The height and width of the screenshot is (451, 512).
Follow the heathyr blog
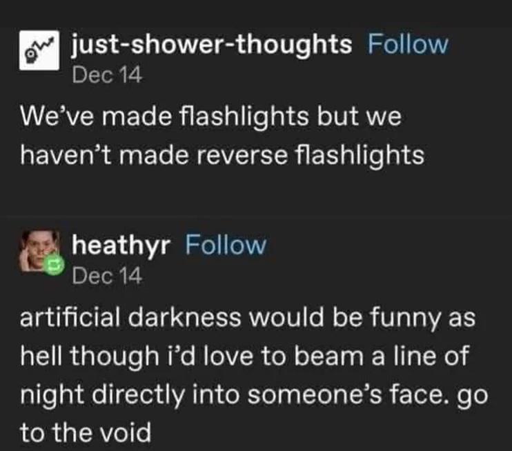(226, 244)
